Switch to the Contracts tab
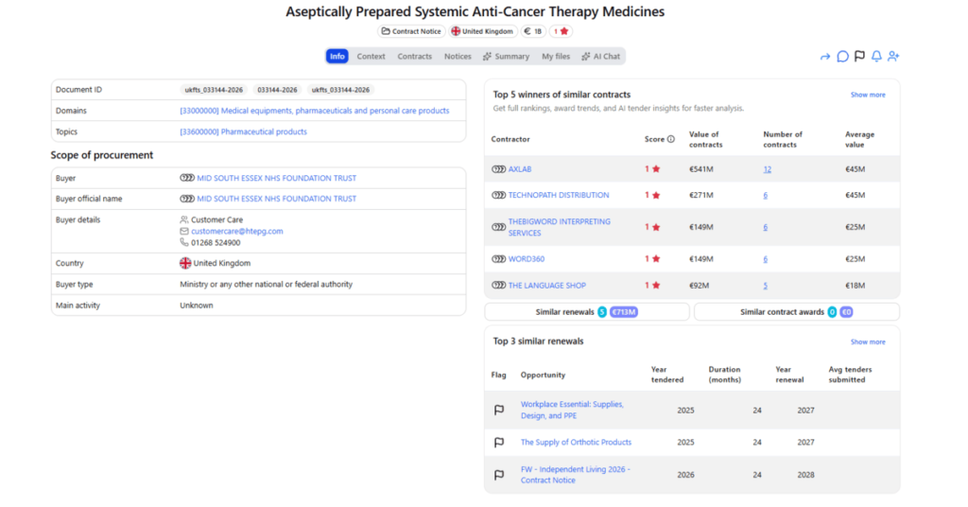 coord(414,56)
